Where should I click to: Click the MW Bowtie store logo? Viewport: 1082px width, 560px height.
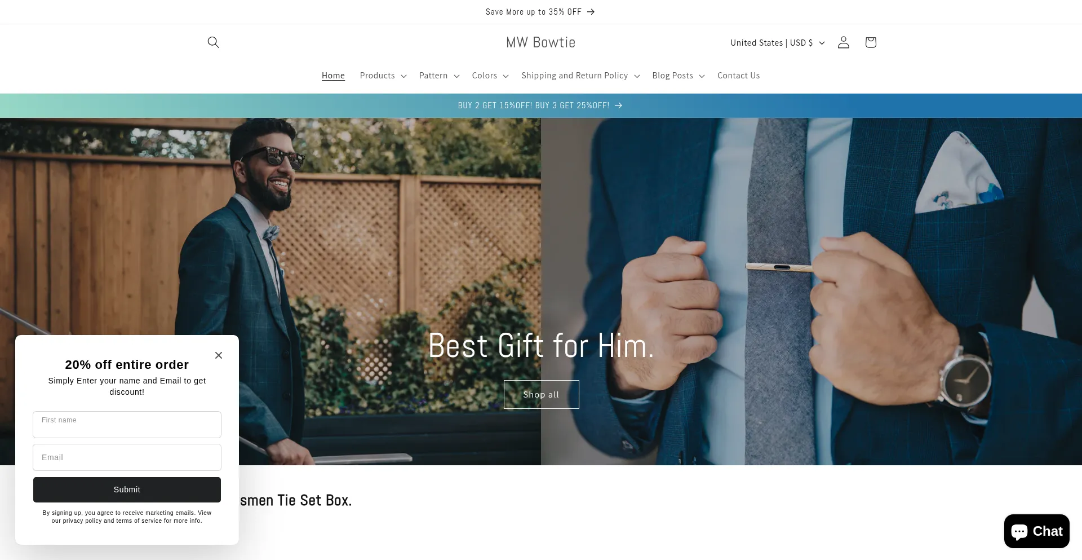(x=540, y=42)
